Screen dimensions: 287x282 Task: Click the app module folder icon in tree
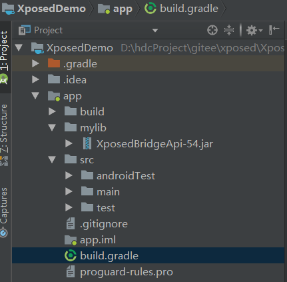tap(54, 96)
